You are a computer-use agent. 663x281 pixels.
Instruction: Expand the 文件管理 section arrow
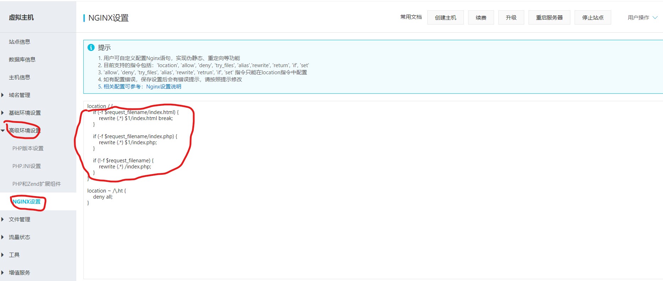coord(2,219)
